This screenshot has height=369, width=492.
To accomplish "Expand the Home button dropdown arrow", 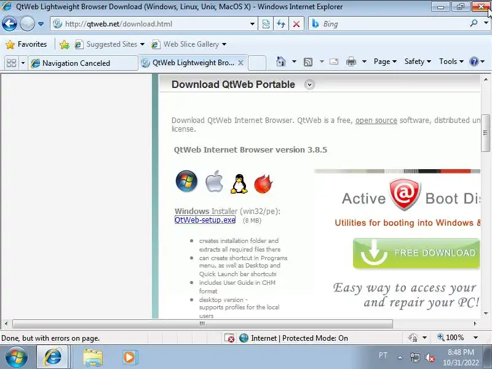I will (x=294, y=61).
